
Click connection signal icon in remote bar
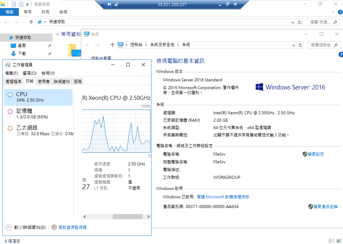click(116, 4)
